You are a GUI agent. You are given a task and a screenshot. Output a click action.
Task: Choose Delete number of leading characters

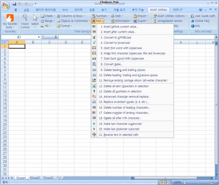click(132, 107)
